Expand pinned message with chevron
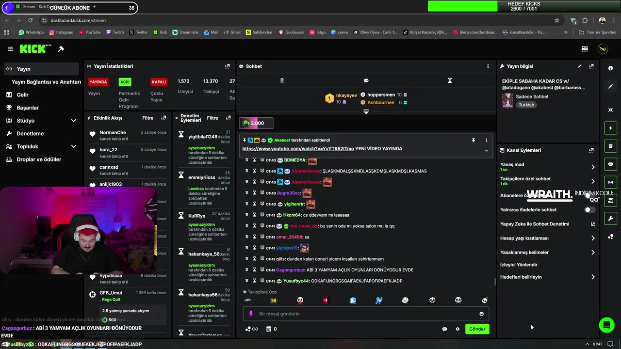This screenshot has height=349, width=621. (486, 150)
